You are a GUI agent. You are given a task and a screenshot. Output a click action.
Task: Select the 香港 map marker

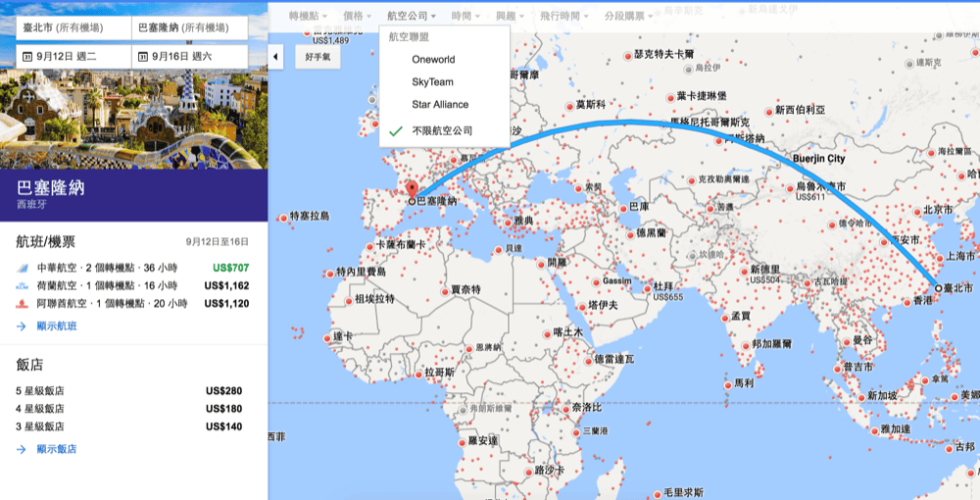click(906, 303)
